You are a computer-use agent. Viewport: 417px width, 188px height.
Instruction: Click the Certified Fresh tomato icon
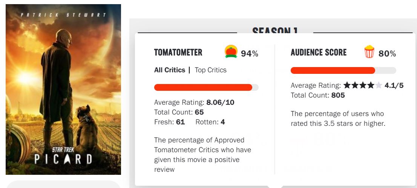[x=231, y=52]
